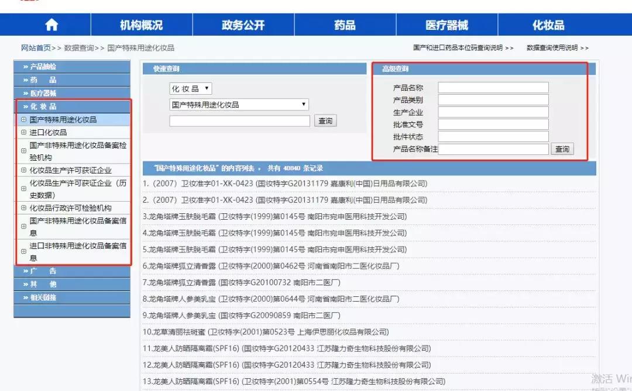Click the quick query 查询 button
Viewport: 632px width, 391px height.
pos(325,120)
